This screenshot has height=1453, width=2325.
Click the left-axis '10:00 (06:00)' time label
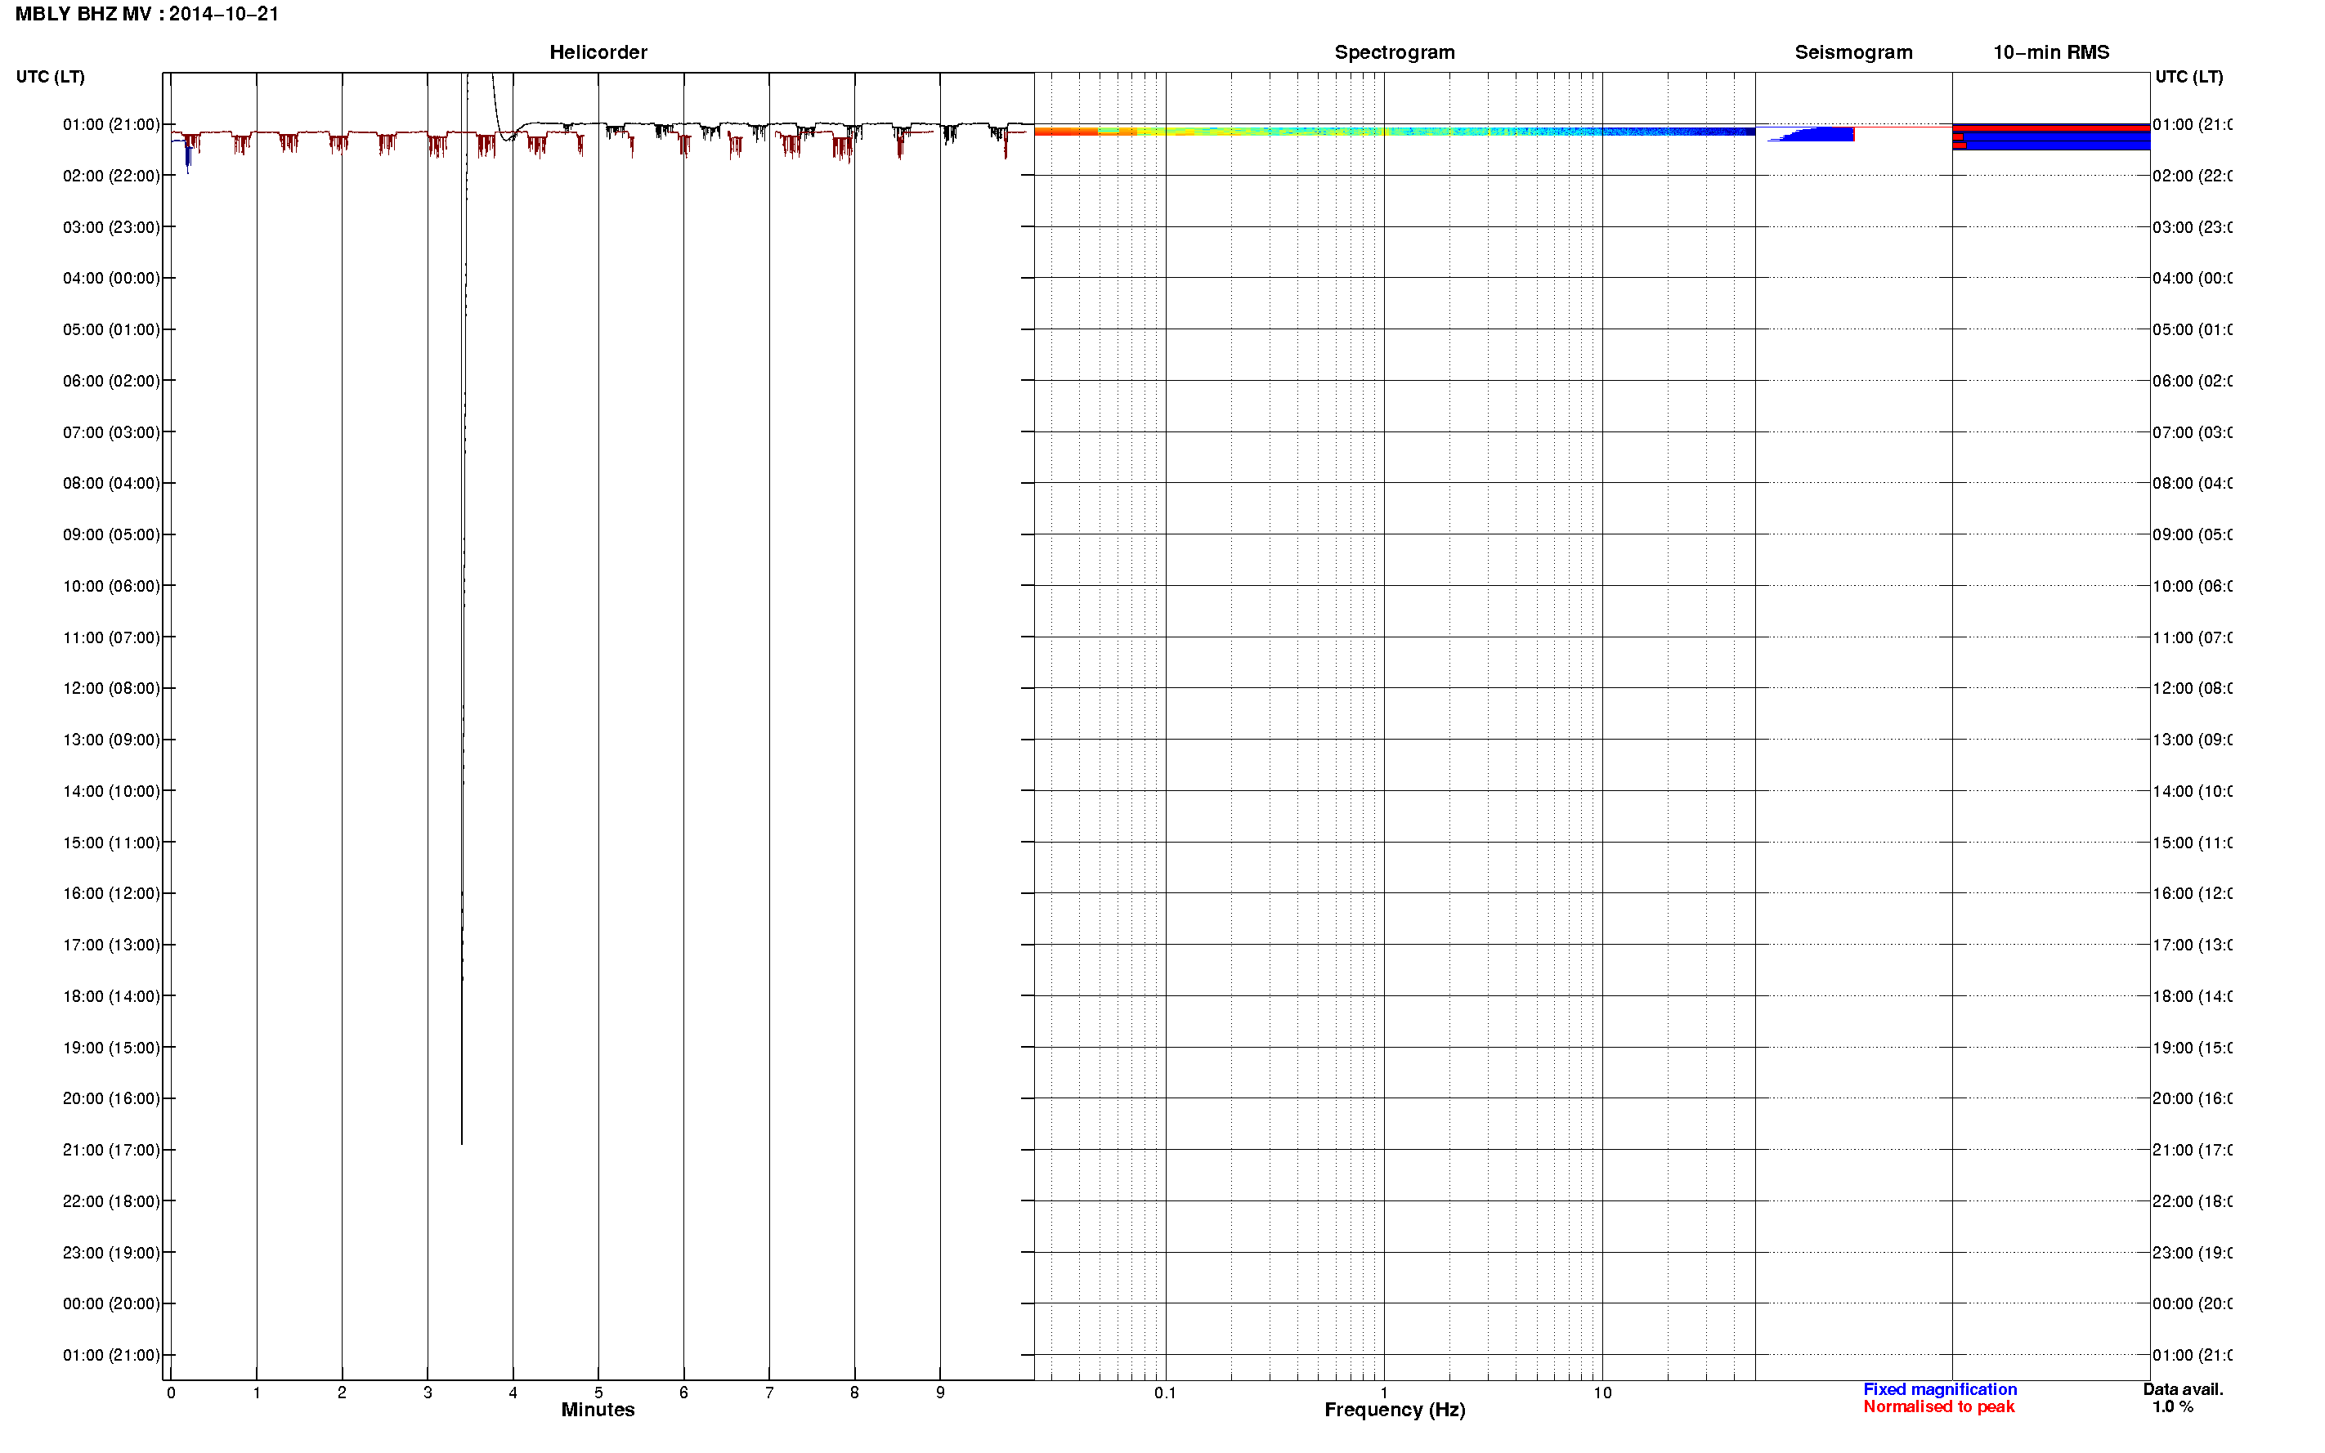[111, 586]
